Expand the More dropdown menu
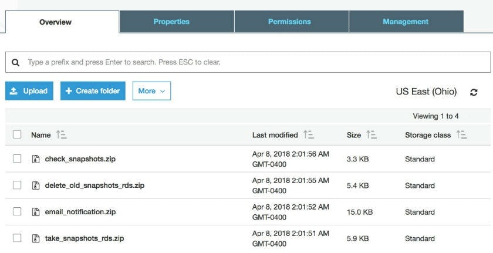The width and height of the screenshot is (493, 253). 151,91
